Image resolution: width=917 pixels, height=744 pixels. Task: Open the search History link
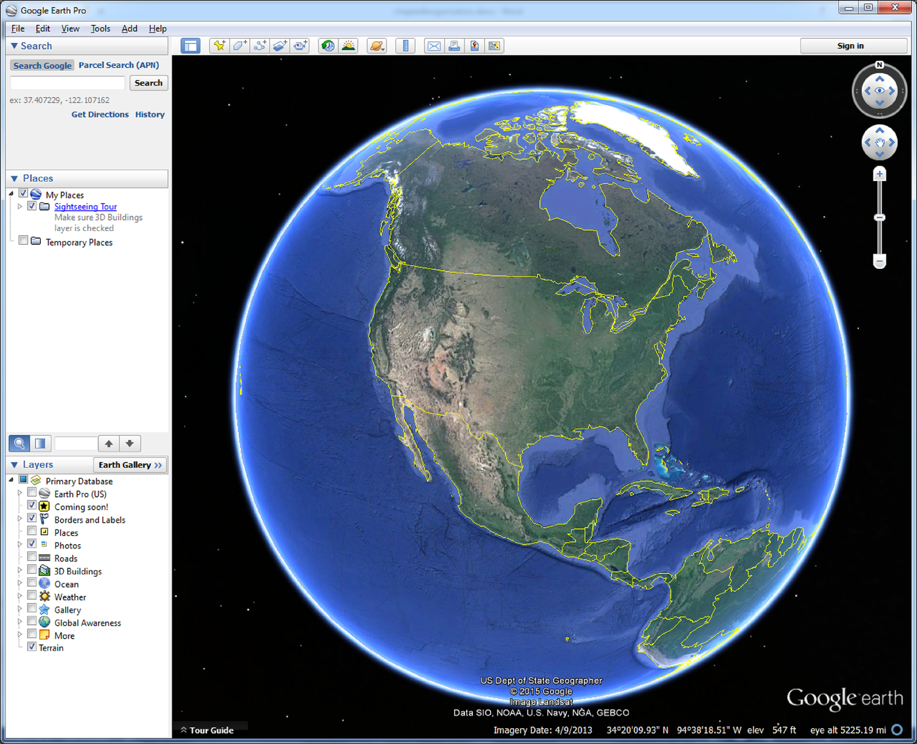point(150,115)
